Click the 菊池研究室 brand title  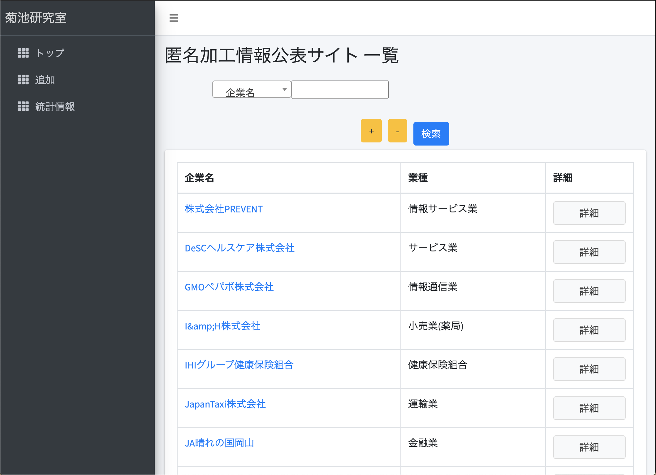[36, 18]
